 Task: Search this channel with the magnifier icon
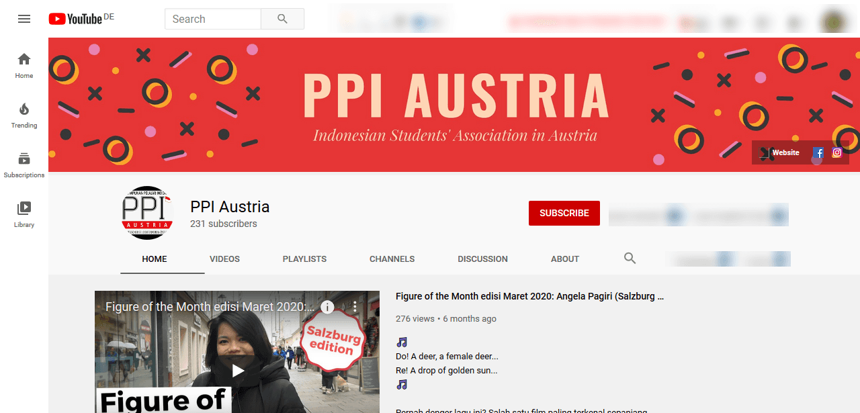tap(630, 258)
